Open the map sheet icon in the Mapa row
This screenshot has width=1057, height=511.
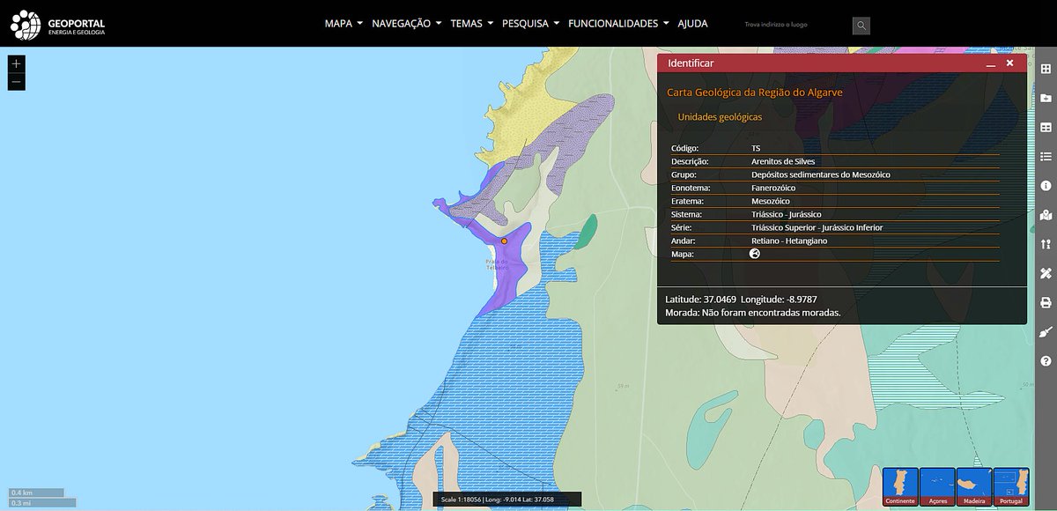[x=753, y=253]
